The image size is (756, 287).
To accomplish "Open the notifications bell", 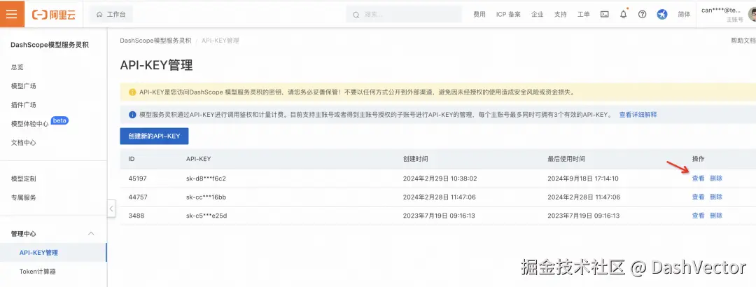I will click(624, 15).
